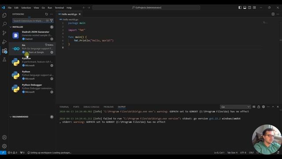Open Pylance extension manage gear
Screen dimensions: 282x159
(52, 65)
